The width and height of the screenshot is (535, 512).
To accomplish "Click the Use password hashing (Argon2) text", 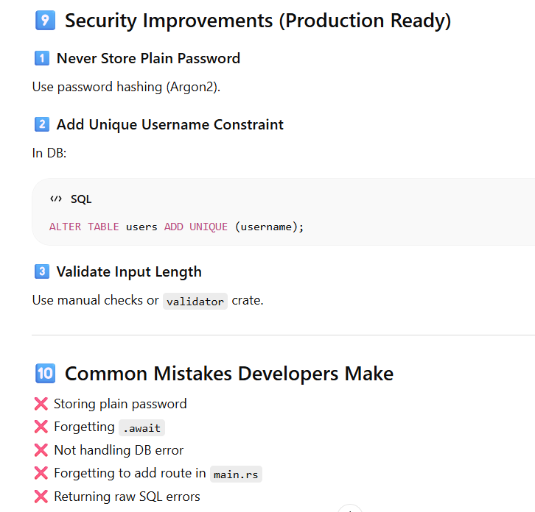I will 126,87.
